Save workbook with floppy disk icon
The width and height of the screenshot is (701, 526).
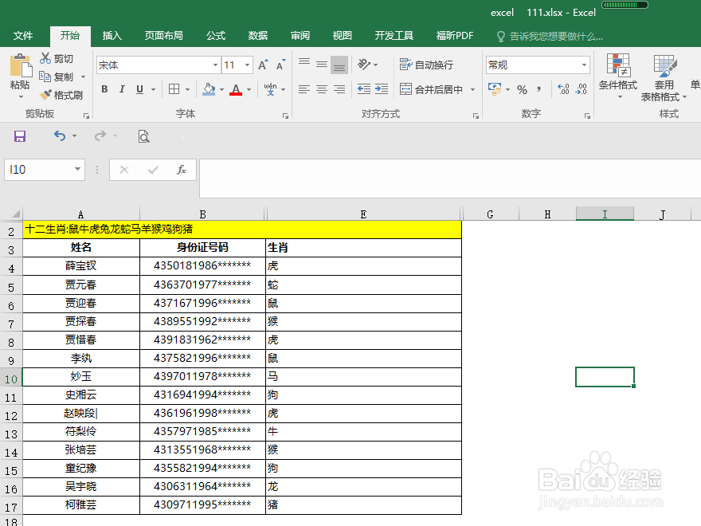point(20,136)
